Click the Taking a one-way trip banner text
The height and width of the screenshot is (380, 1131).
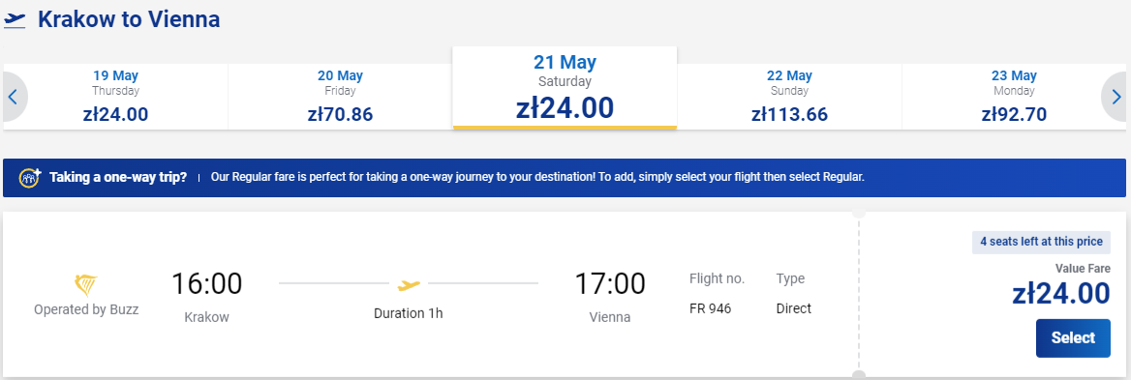[x=117, y=177]
